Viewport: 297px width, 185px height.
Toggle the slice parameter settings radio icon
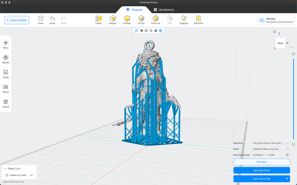287,155
